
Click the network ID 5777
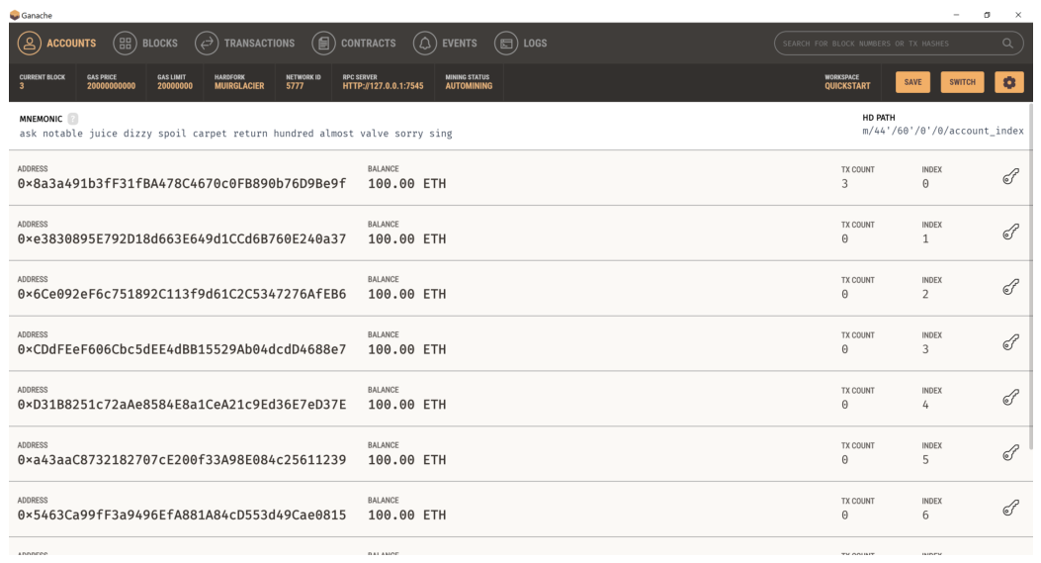295,86
